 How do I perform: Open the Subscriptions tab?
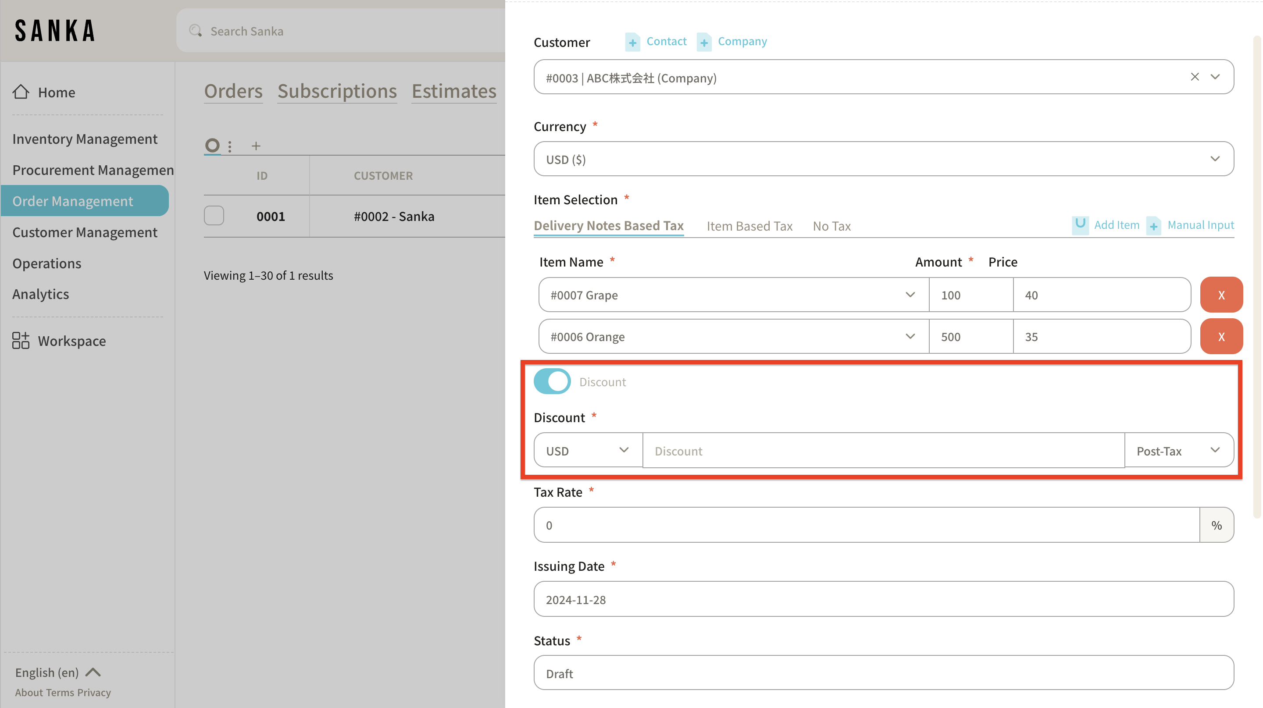pos(337,91)
